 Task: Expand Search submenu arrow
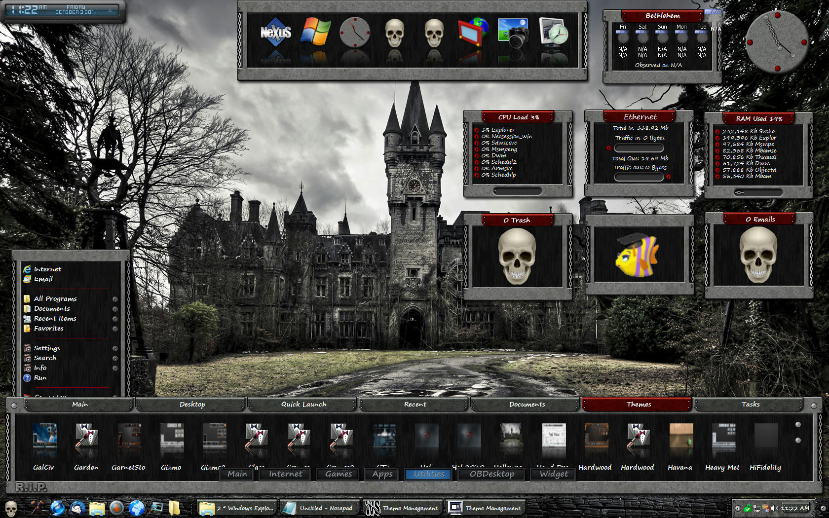(x=115, y=358)
